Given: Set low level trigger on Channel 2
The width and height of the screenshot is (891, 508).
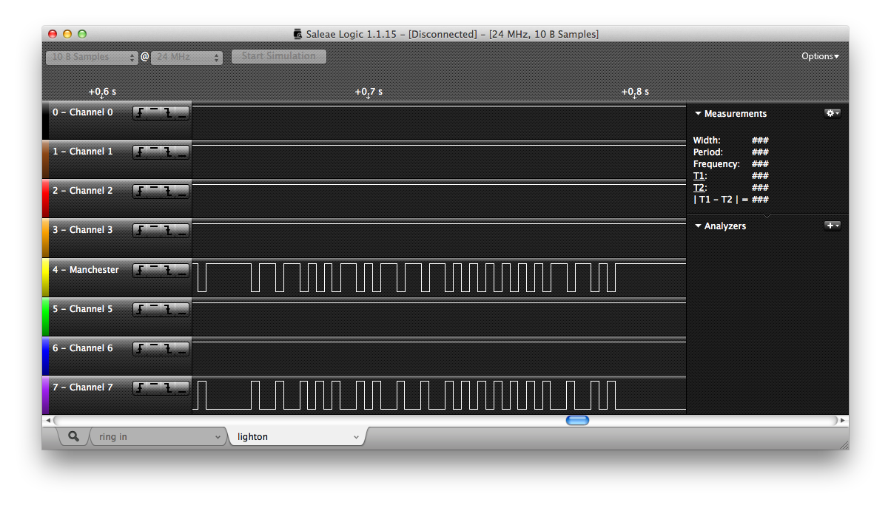Looking at the screenshot, I should [x=182, y=191].
